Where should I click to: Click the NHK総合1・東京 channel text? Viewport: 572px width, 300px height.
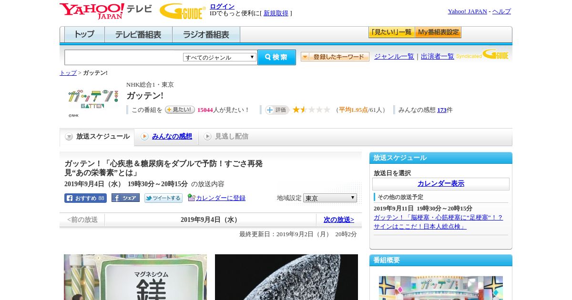coord(150,84)
